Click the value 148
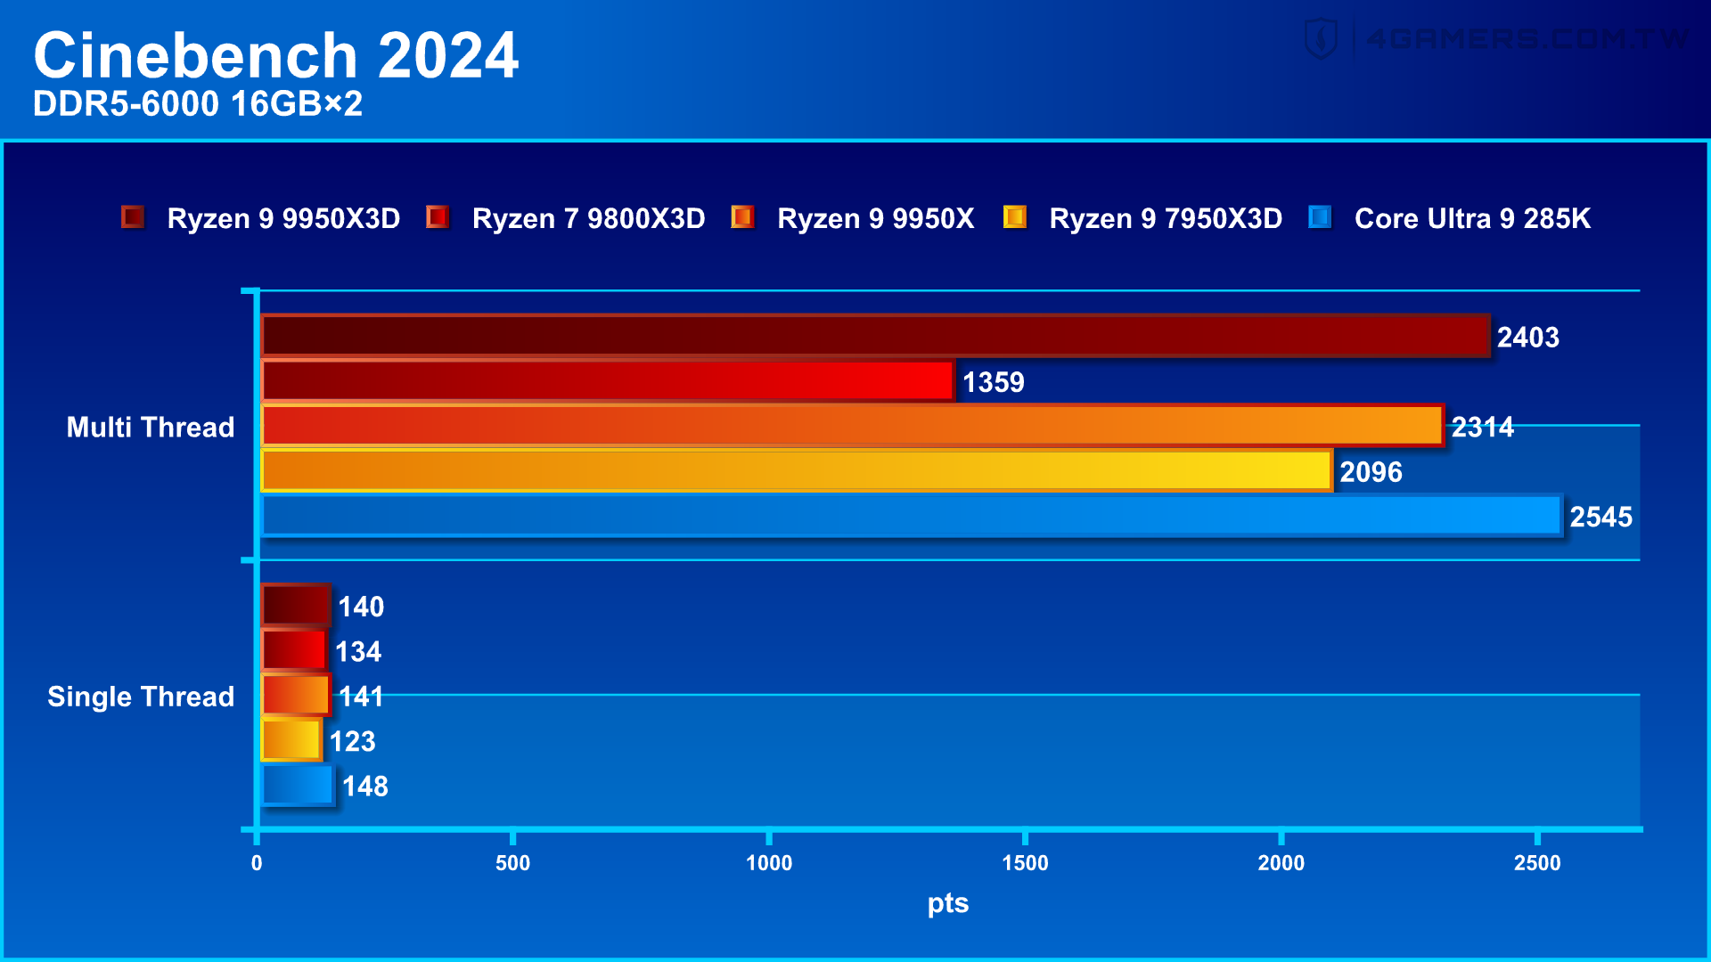Screen dimensions: 1711x962 (x=365, y=787)
